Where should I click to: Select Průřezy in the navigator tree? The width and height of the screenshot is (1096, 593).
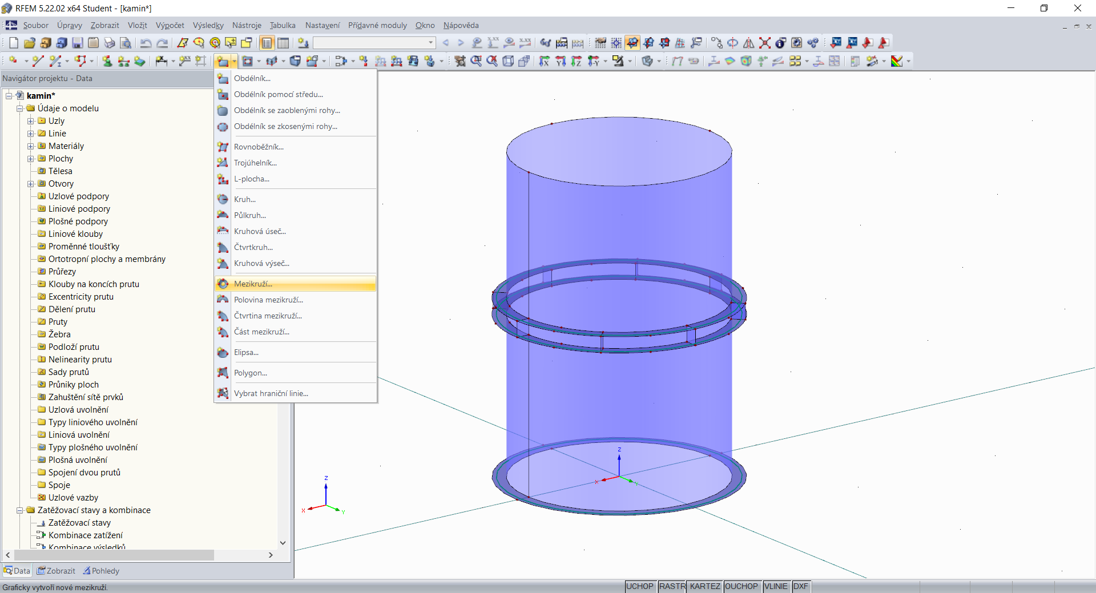(62, 272)
